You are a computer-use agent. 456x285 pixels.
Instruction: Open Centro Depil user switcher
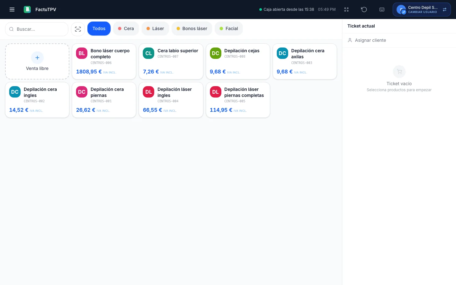point(421,9)
